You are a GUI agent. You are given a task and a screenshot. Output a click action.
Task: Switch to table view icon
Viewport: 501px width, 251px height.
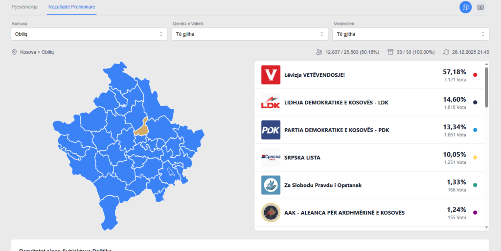pos(480,7)
